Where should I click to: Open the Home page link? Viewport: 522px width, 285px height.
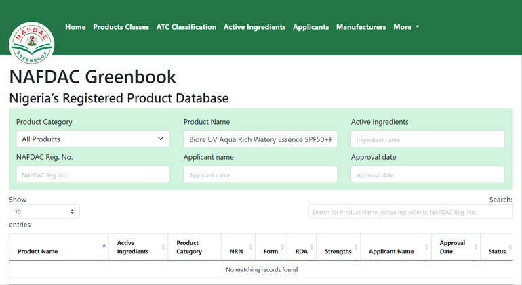75,27
